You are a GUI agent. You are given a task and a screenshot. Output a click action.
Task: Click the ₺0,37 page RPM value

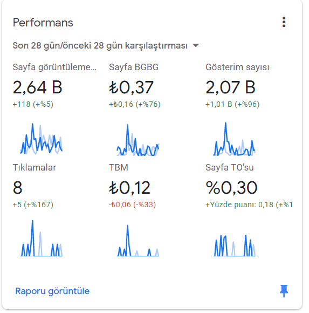click(x=131, y=87)
